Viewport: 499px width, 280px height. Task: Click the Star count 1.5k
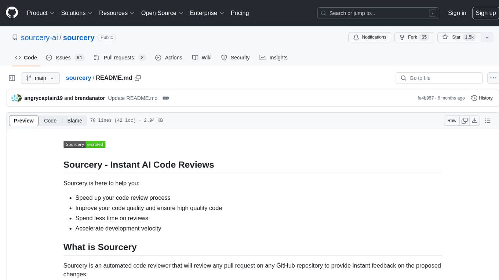(x=469, y=37)
